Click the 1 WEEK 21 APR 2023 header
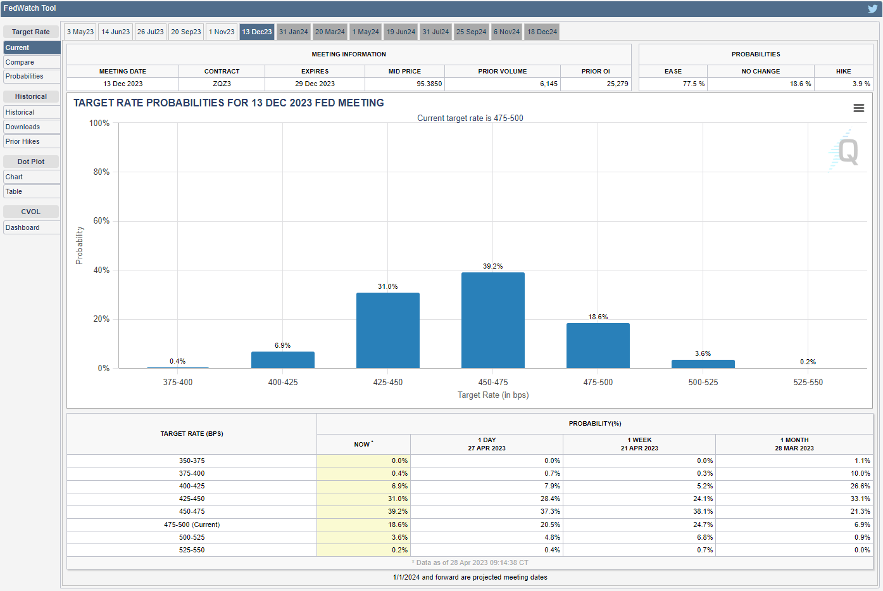Viewport: 883px width, 591px height. click(639, 444)
